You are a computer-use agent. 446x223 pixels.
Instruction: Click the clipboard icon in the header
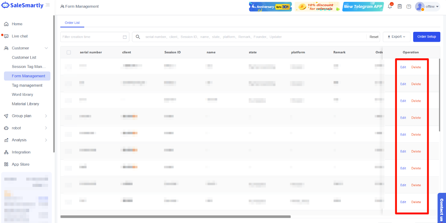tap(400, 6)
